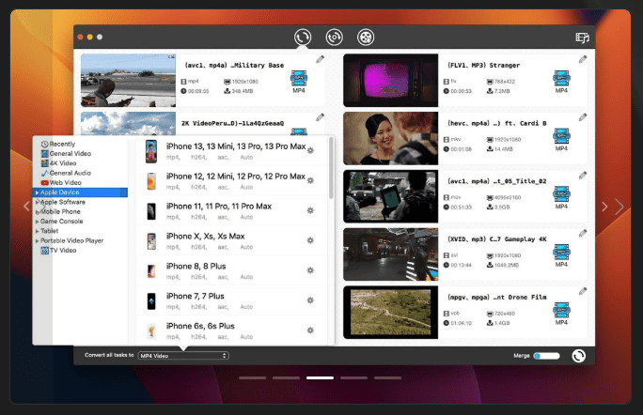
Task: Edit the t_05_Title_02 video pencil icon
Action: coord(582,176)
